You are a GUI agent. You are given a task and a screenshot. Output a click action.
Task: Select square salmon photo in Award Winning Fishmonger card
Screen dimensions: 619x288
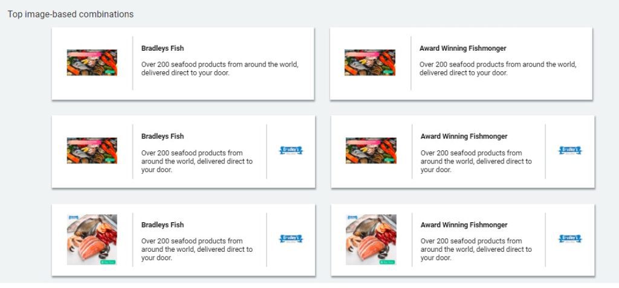371,239
